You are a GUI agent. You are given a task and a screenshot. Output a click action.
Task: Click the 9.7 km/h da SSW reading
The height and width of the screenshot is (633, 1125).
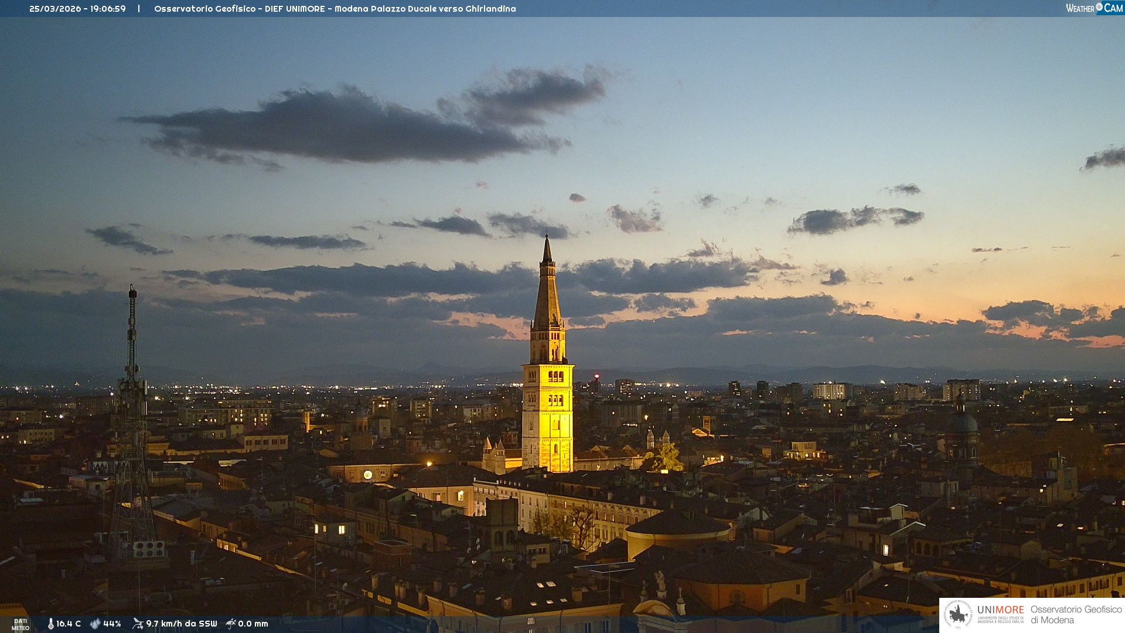(181, 624)
